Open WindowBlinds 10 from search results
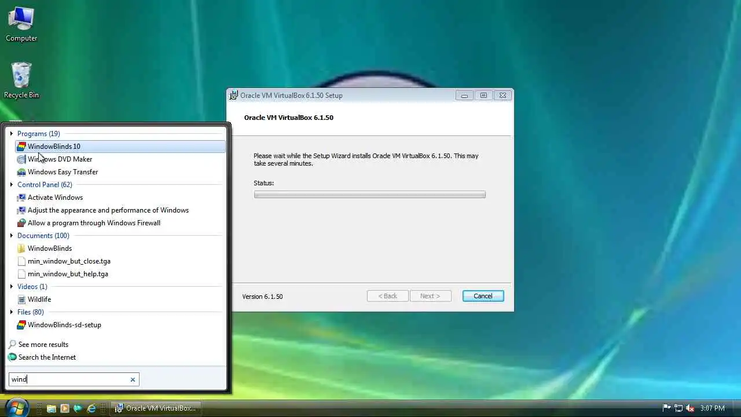Viewport: 741px width, 417px height. [120, 147]
